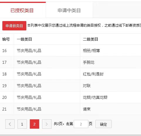Select row 17 手腕花
The image size is (141, 136).
click(70, 62)
